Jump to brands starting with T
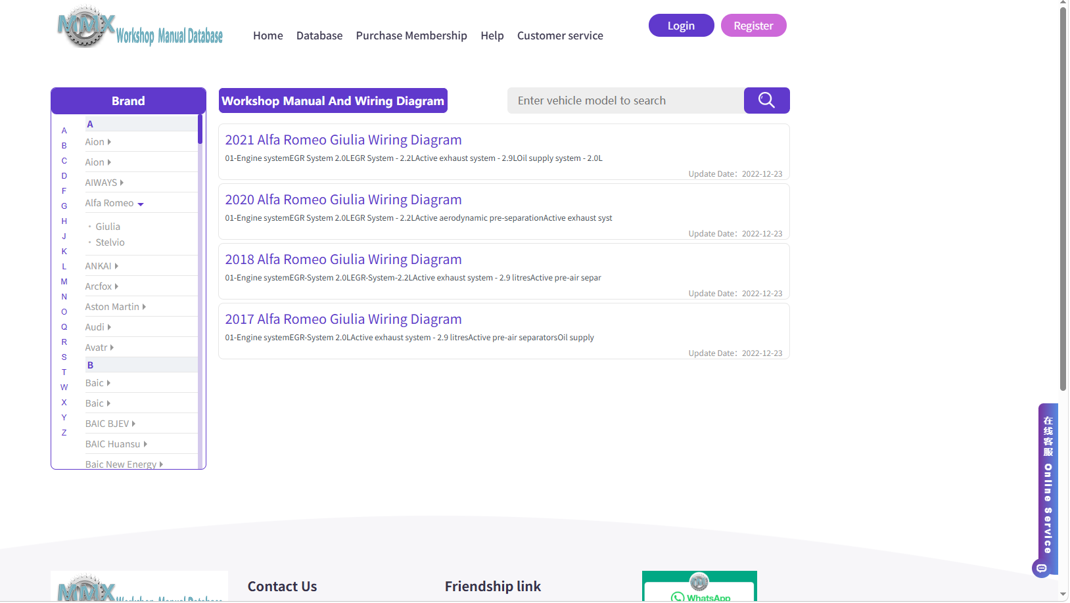Image resolution: width=1070 pixels, height=603 pixels. [64, 372]
